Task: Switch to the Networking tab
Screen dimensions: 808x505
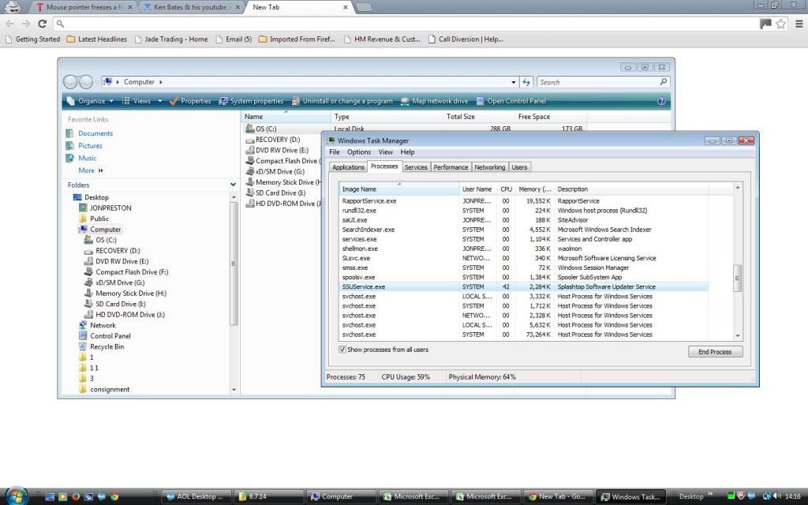Action: pos(489,167)
